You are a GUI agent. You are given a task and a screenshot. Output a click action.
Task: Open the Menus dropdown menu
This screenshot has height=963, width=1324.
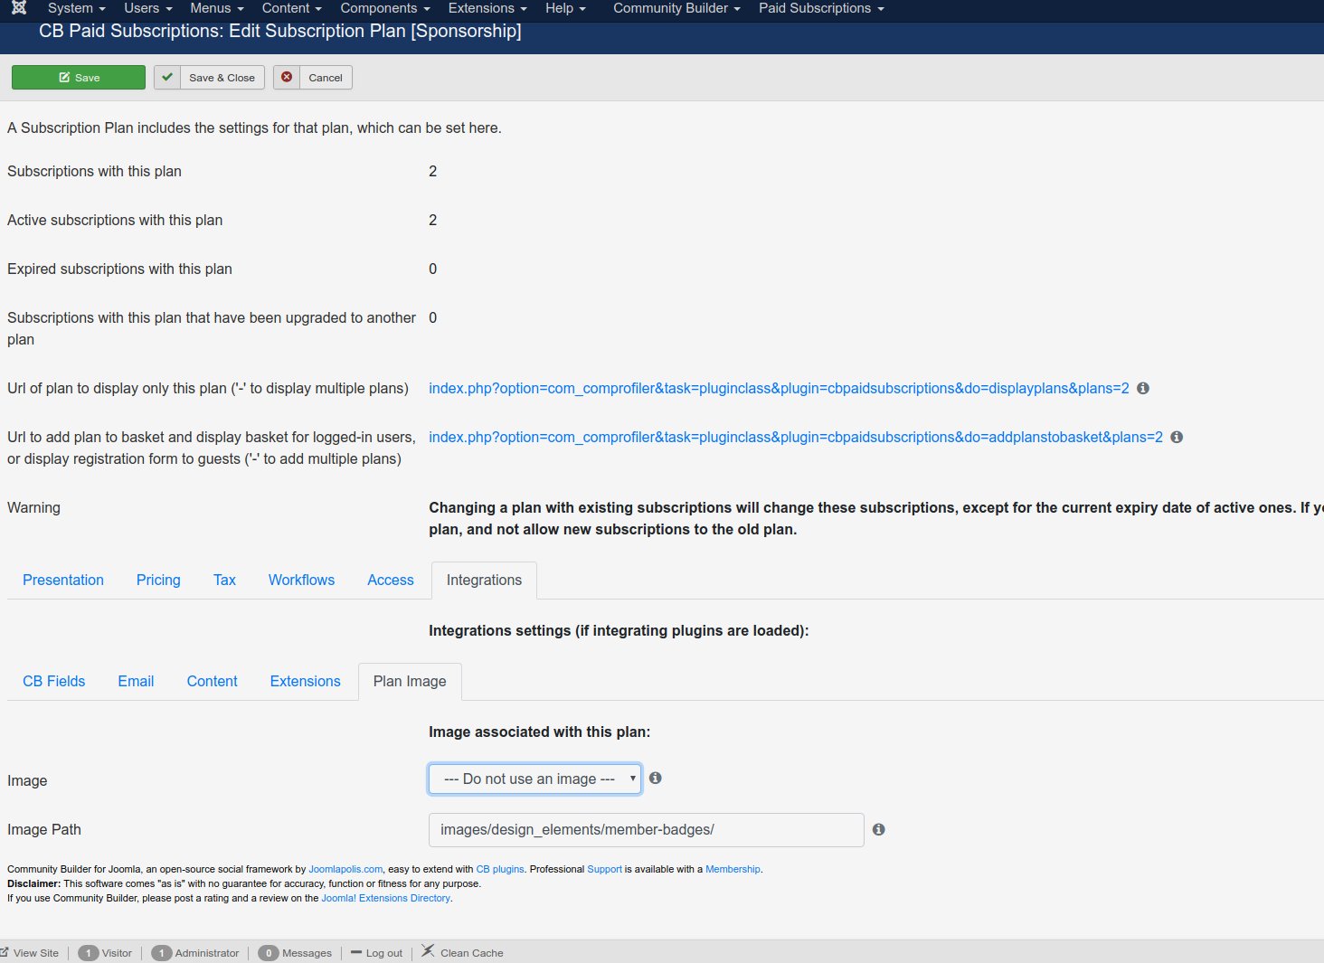[x=217, y=8]
